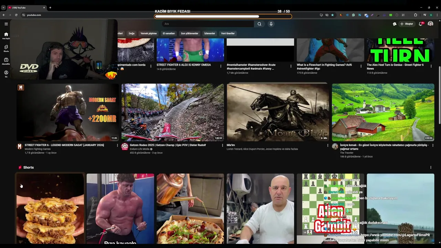
Task: Click the YouTube search input field
Action: pyautogui.click(x=208, y=24)
